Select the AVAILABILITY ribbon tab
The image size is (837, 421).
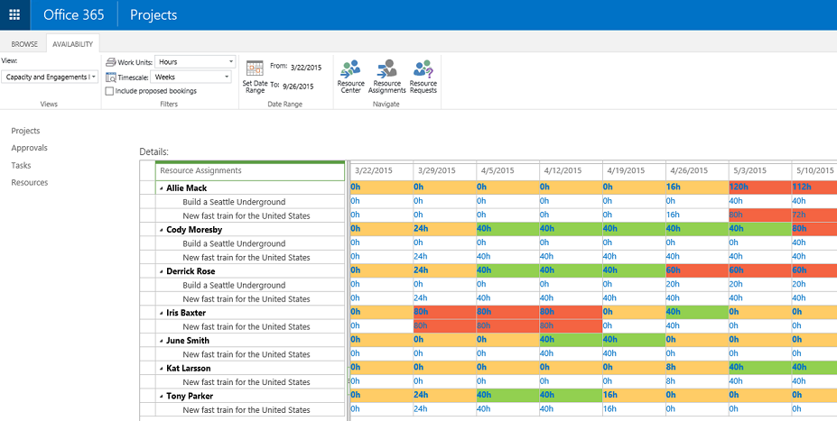[x=72, y=44]
